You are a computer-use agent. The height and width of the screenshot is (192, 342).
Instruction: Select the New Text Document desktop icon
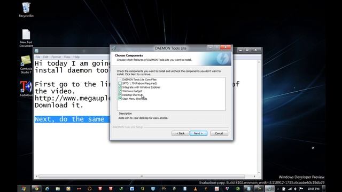26,38
